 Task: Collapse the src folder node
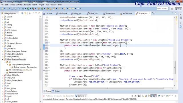point(5,62)
